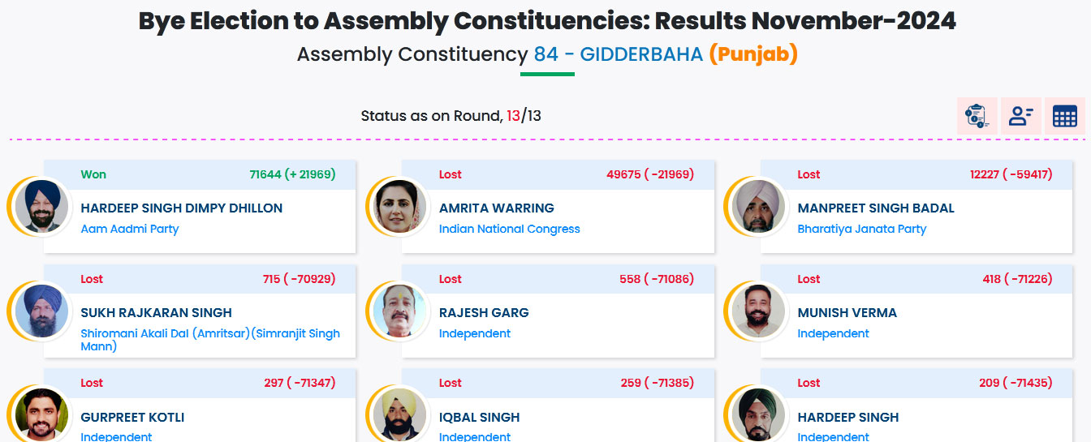Click the name AMRITA WARRING
The width and height of the screenshot is (1091, 442).
coord(496,208)
